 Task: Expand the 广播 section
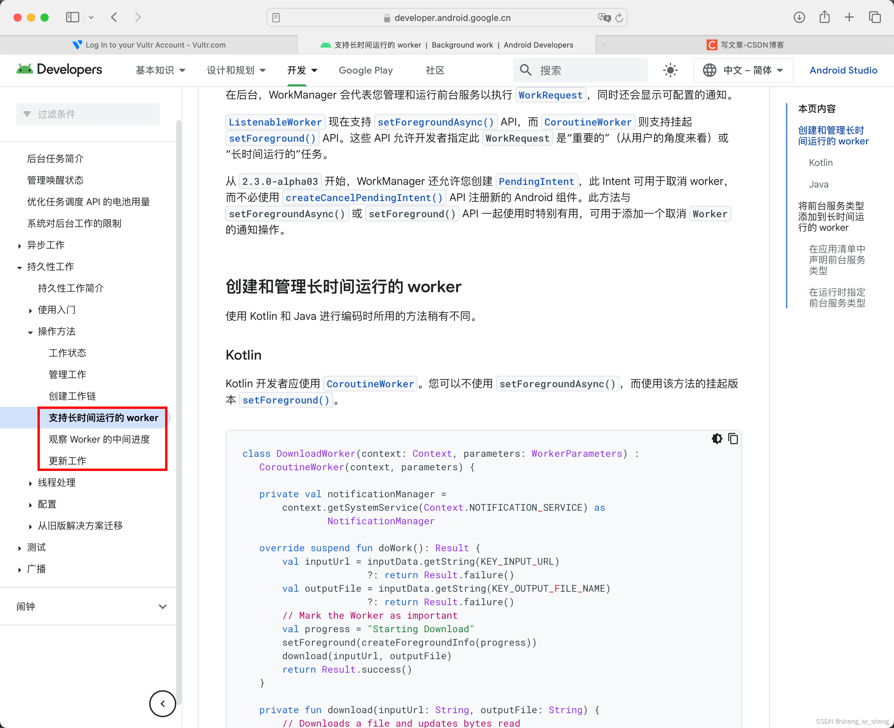tap(19, 569)
